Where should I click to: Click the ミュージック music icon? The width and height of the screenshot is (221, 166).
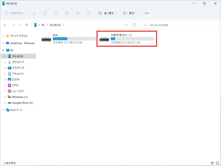tap(9, 91)
